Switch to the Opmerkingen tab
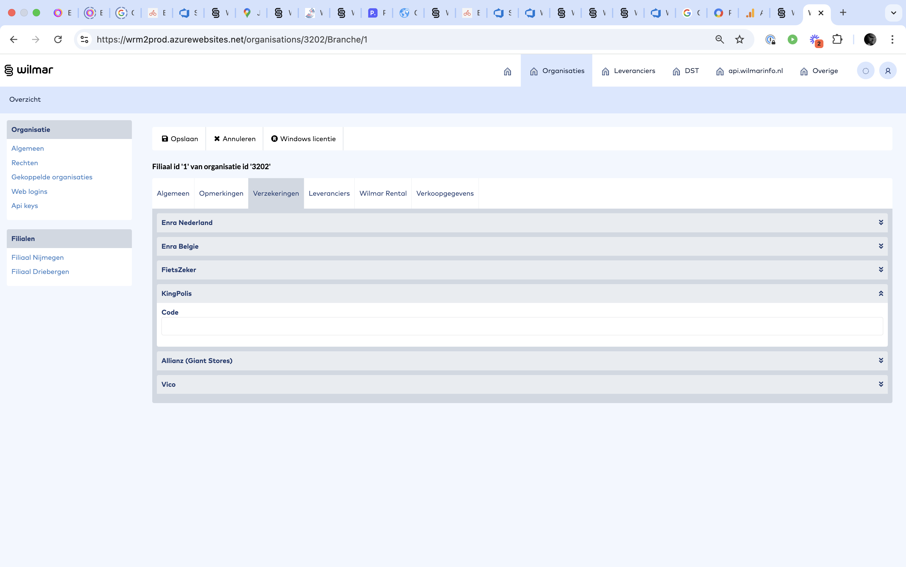Screen dimensions: 906x567 click(x=221, y=194)
